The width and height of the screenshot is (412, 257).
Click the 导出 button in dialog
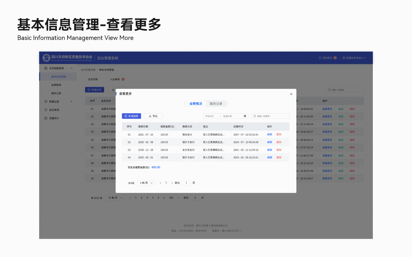pyautogui.click(x=153, y=116)
